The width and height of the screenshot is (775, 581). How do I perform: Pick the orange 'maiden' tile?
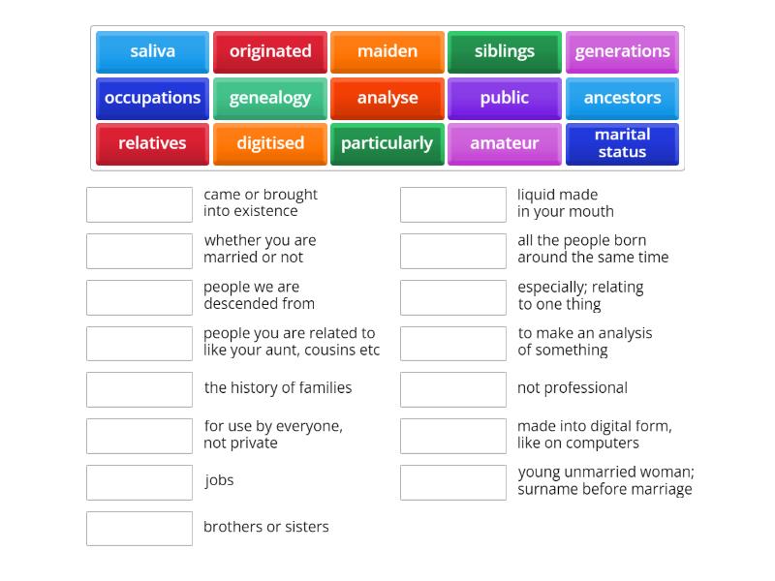click(387, 52)
